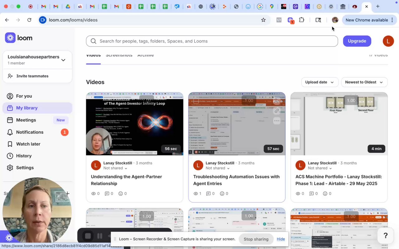Viewport: 399px width, 249px height.
Task: Open the help question mark button
Action: coord(386,236)
